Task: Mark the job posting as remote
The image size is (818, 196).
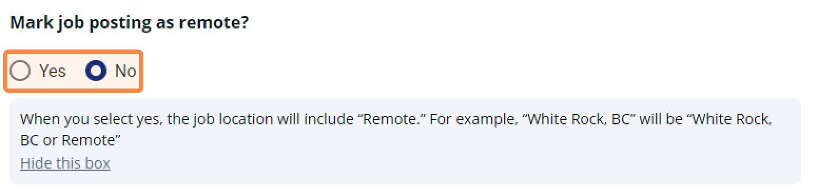Action: pos(20,71)
